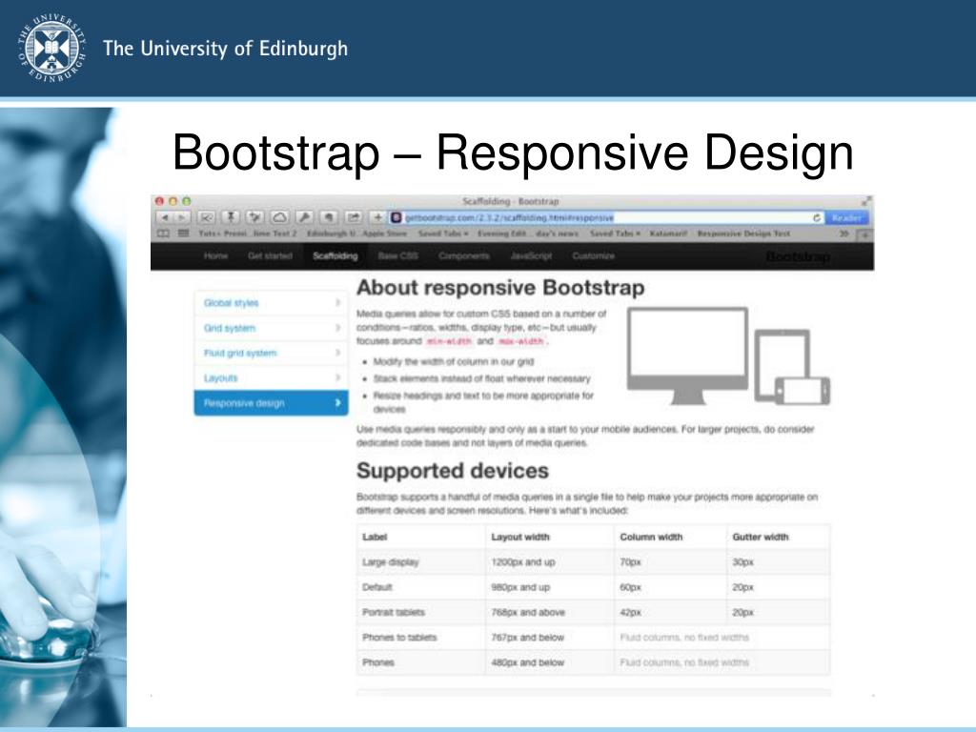The width and height of the screenshot is (976, 732).
Task: Go forward with the Safari forward arrow
Action: pyautogui.click(x=182, y=218)
